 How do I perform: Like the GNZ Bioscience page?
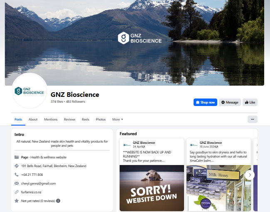[250, 102]
